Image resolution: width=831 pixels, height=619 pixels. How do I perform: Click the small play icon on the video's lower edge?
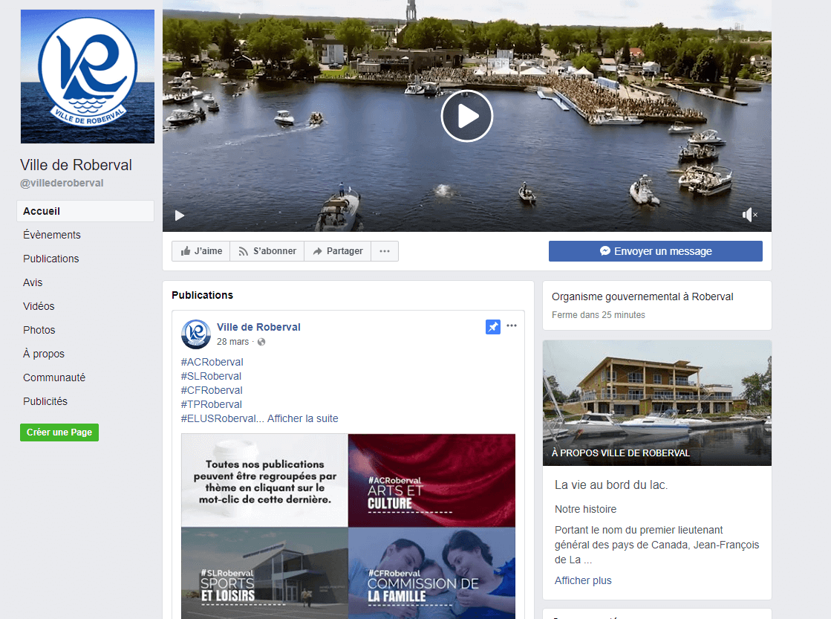click(x=180, y=215)
